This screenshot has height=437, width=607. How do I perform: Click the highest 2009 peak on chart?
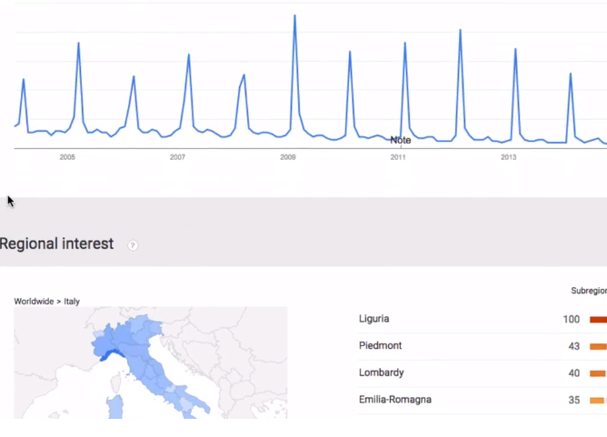[x=295, y=15]
